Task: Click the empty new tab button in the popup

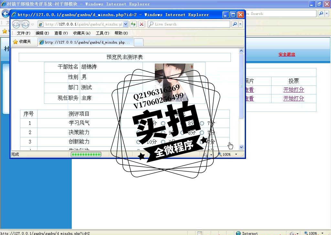Action: tap(139, 42)
